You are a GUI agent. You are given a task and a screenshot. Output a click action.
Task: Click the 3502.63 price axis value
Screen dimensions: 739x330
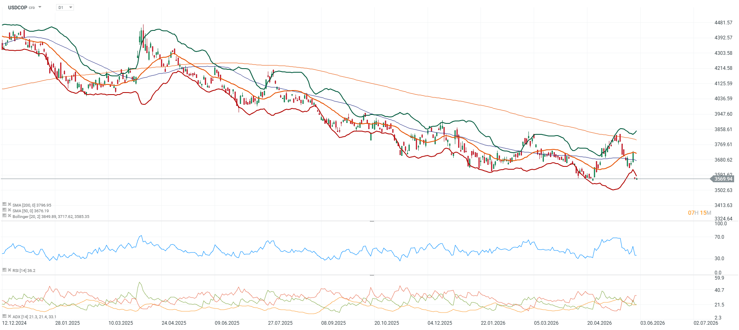(724, 190)
